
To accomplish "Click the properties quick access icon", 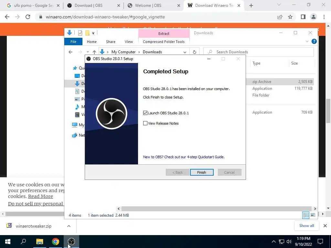I will tap(80, 33).
